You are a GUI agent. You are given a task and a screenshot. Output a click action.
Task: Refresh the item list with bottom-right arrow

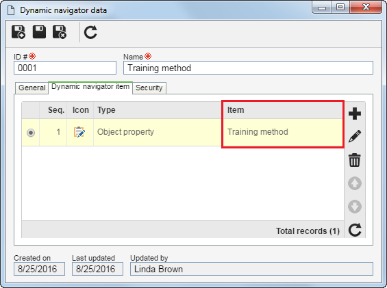click(x=355, y=230)
